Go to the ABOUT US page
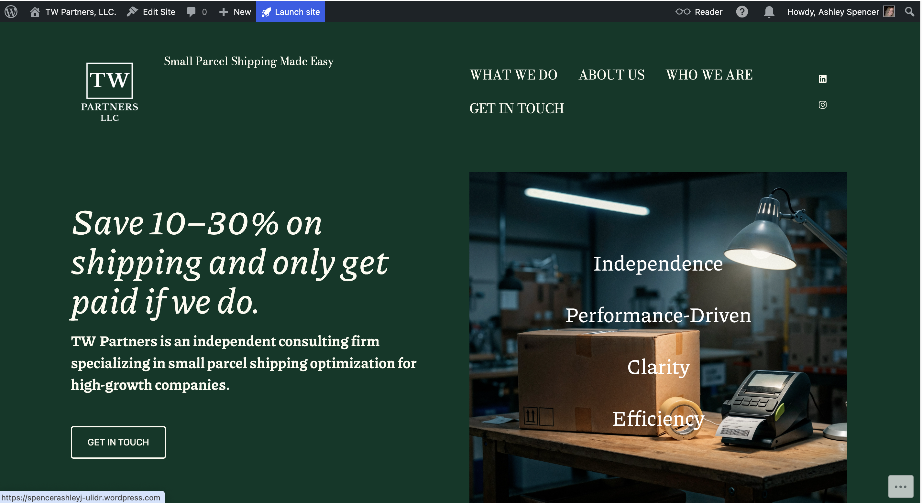This screenshot has height=503, width=922. pos(611,75)
